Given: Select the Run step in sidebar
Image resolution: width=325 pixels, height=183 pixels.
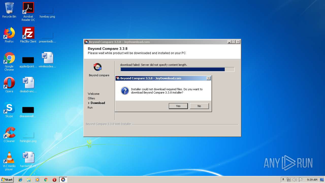Looking at the screenshot, I should (x=90, y=108).
